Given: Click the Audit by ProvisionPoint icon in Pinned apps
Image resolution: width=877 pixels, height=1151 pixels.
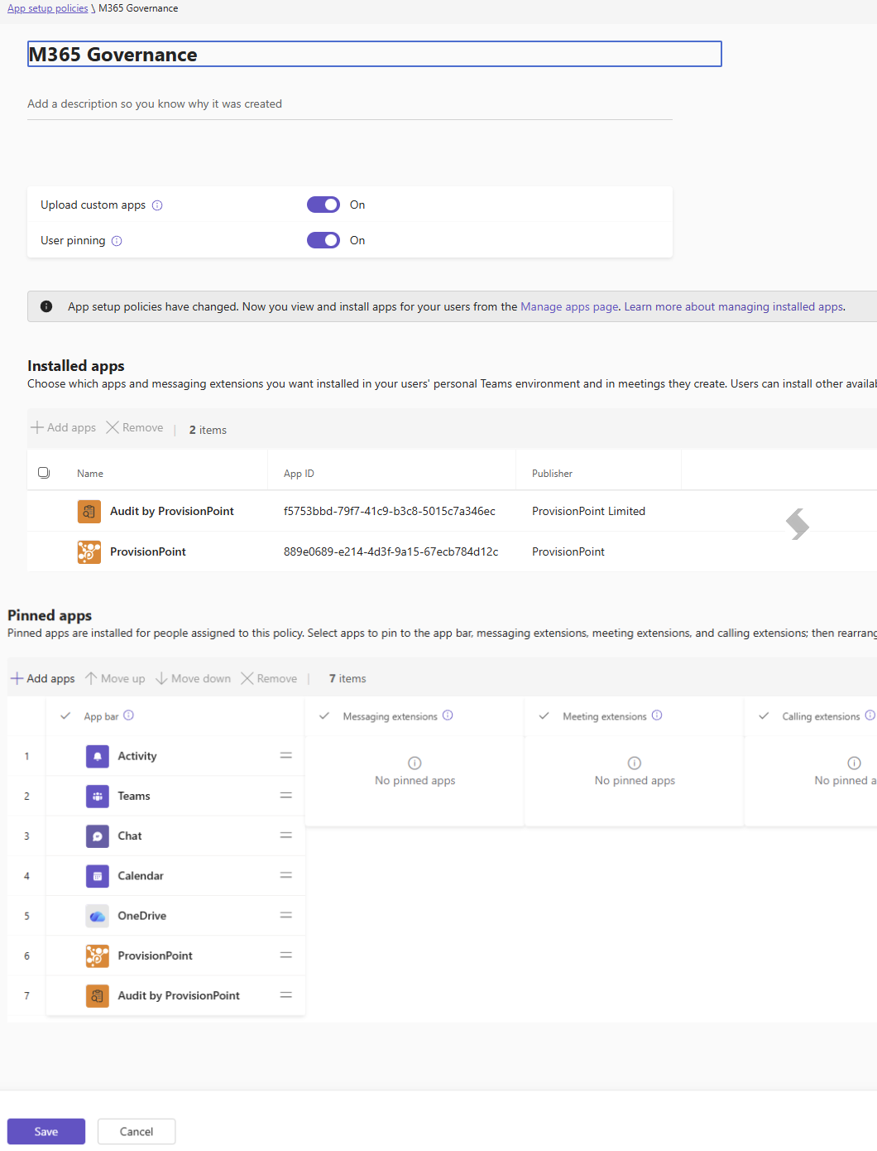Looking at the screenshot, I should coord(98,996).
